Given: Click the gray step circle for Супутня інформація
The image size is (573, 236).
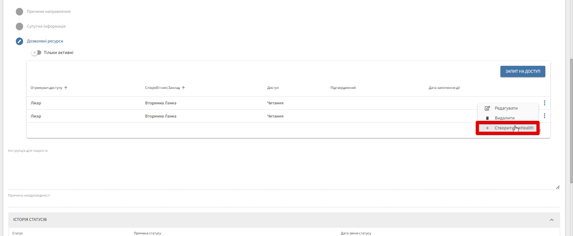Looking at the screenshot, I should [x=19, y=26].
